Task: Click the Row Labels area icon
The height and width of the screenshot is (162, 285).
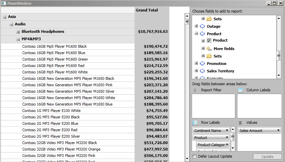Action: [195, 122]
